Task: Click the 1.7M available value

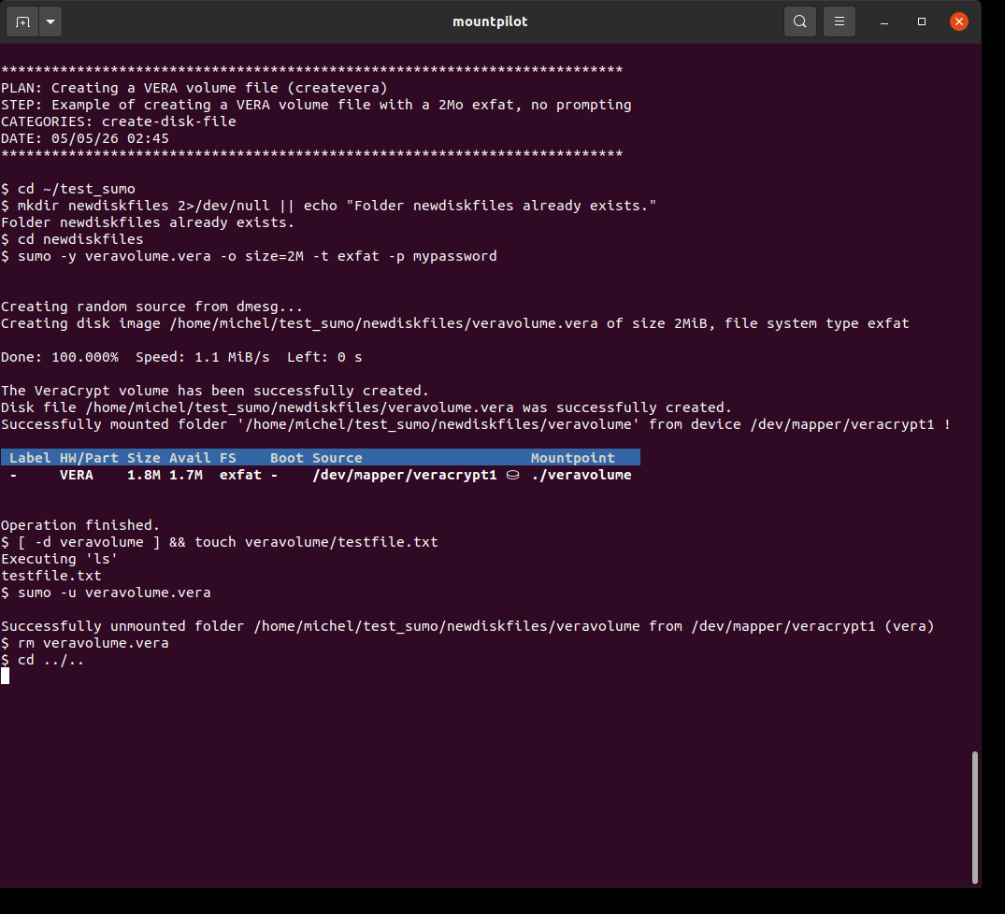Action: pos(186,476)
